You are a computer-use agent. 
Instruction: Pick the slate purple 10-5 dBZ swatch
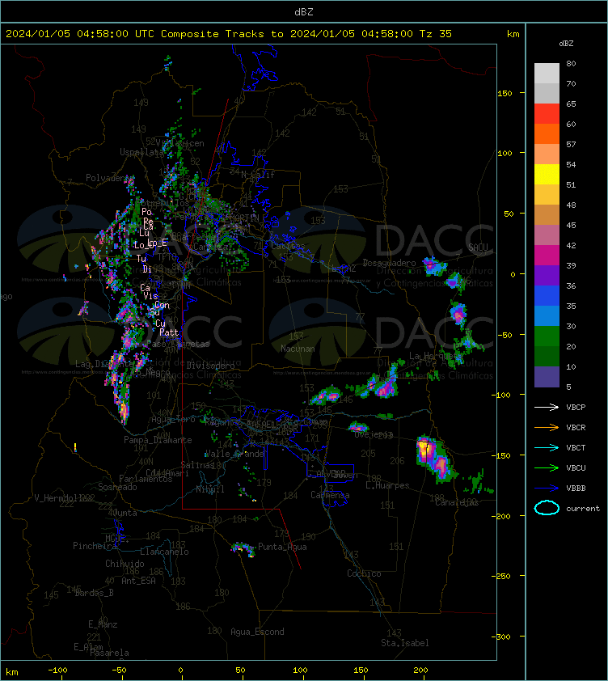(x=547, y=377)
